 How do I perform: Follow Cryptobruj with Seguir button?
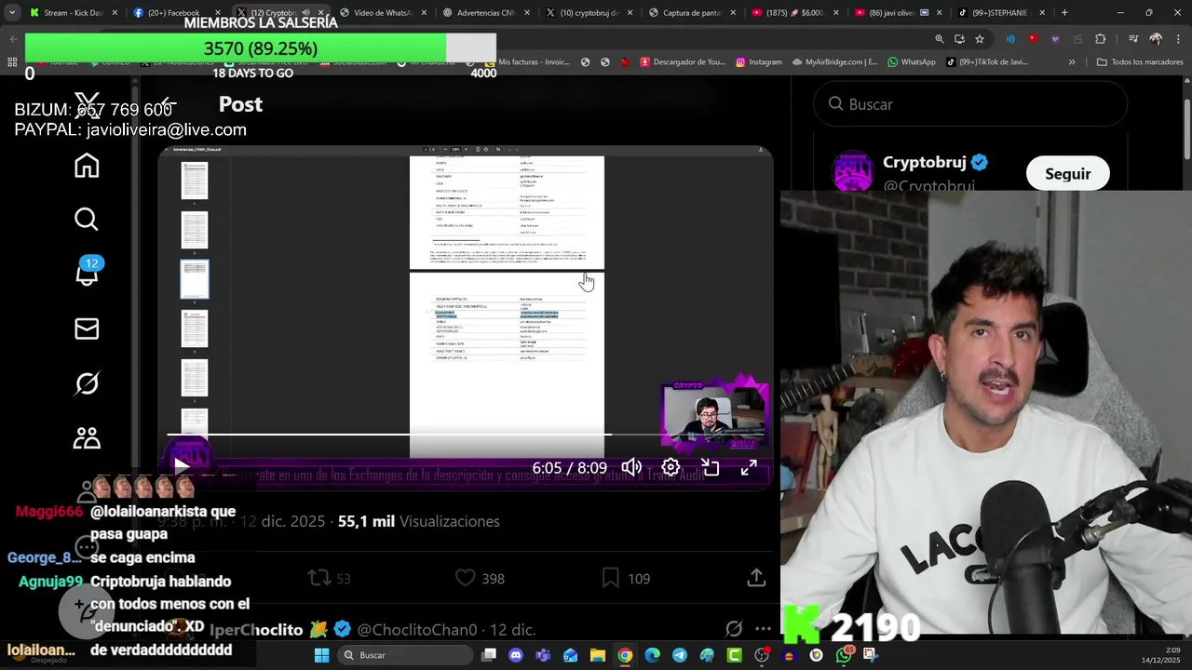point(1067,174)
